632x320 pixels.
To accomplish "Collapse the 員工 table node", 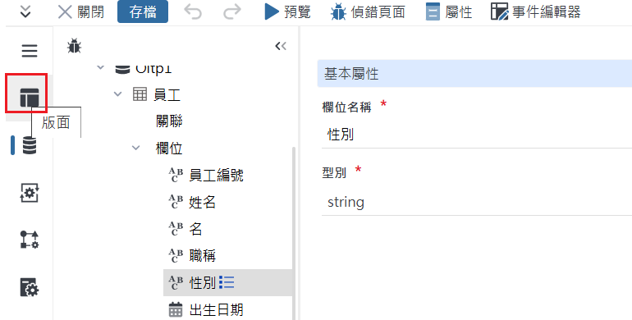I will tap(117, 94).
